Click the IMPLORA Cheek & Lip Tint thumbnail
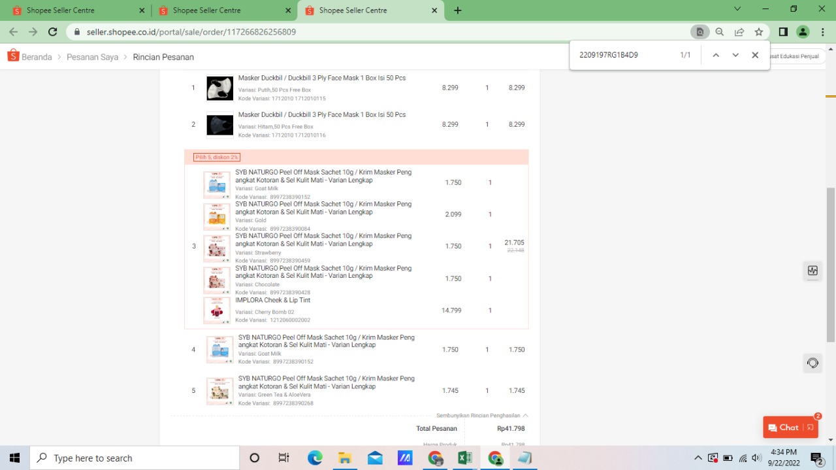Screen dimensions: 836x470 (x=217, y=311)
